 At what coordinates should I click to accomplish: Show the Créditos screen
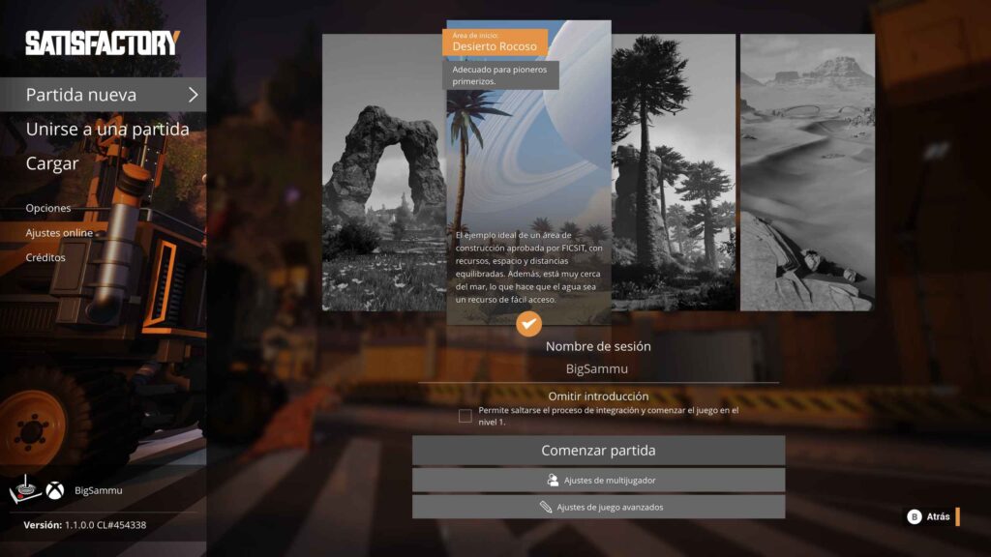coord(45,258)
